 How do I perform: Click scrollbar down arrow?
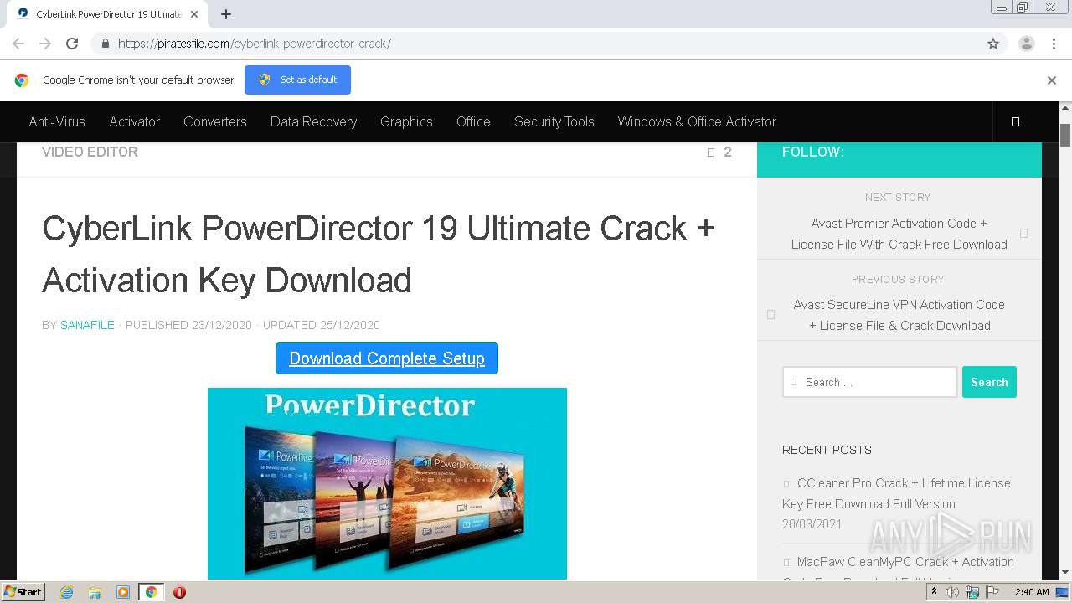(x=1065, y=573)
